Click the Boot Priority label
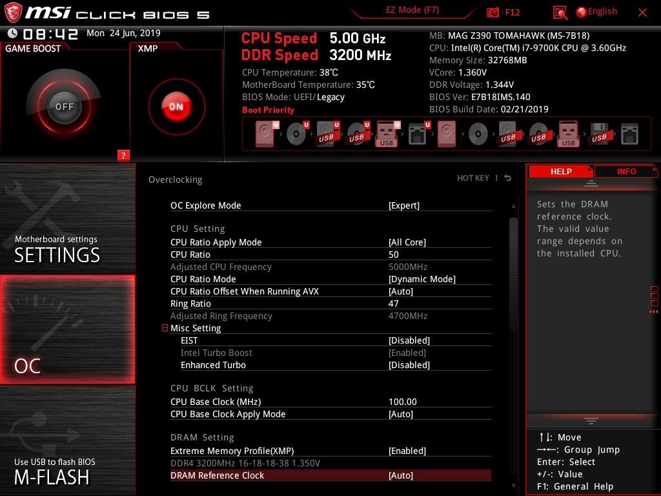The image size is (661, 496). [268, 110]
